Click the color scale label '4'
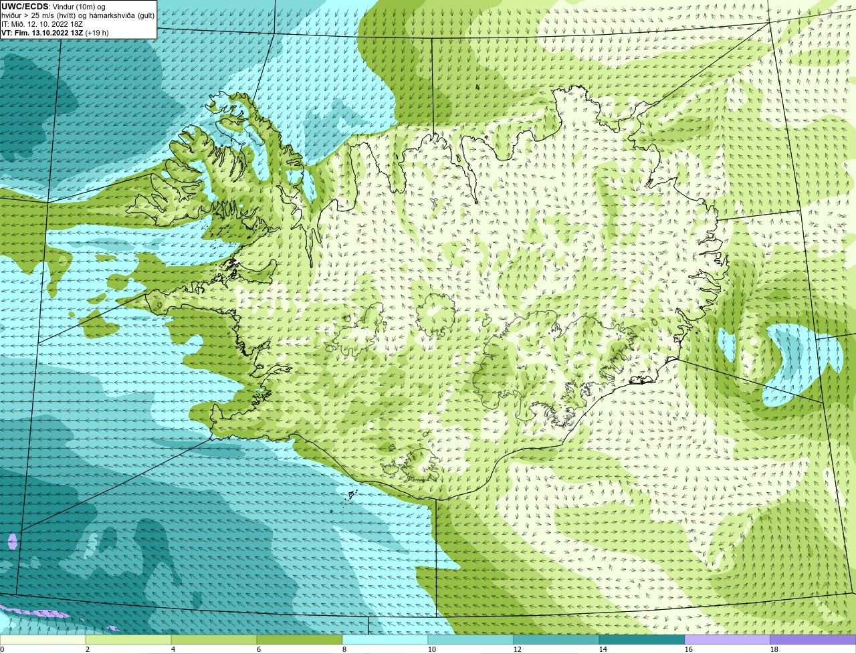 coord(173,649)
